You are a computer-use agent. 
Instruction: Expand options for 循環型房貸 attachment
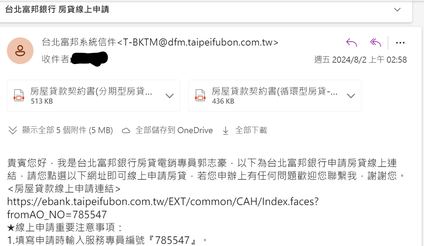tap(351, 96)
